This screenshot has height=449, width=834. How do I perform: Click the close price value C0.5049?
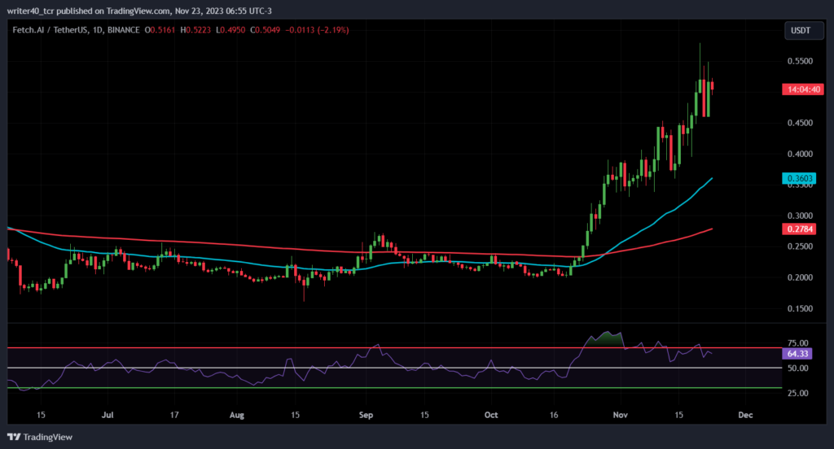pyautogui.click(x=265, y=30)
